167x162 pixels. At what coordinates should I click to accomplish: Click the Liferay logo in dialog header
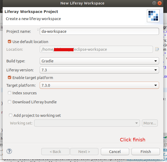pyautogui.click(x=153, y=15)
